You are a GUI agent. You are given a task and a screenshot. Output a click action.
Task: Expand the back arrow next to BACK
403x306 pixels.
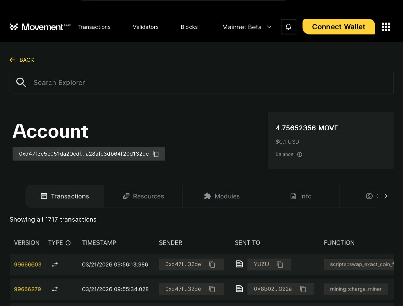click(12, 60)
